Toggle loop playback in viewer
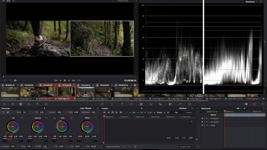 click(79, 80)
